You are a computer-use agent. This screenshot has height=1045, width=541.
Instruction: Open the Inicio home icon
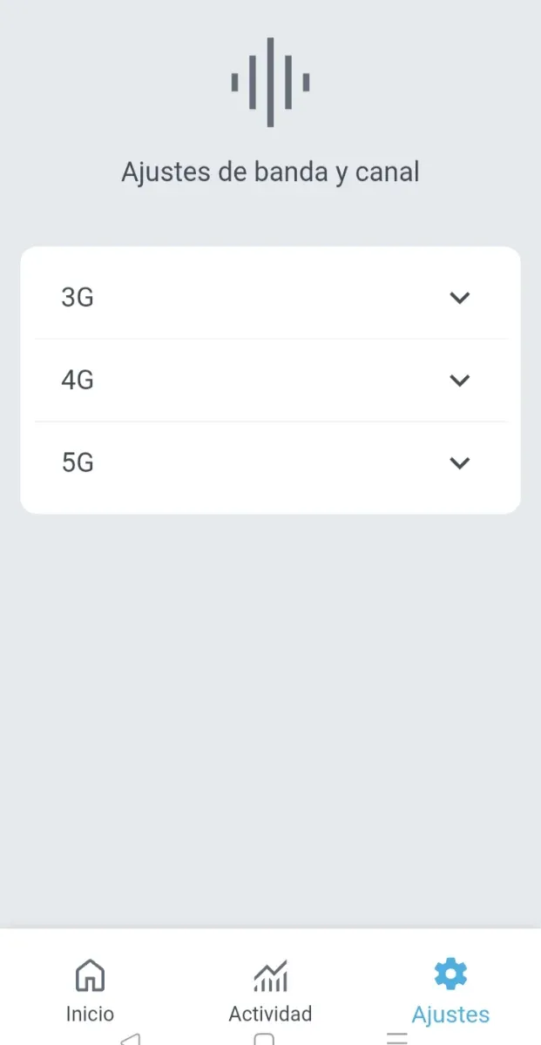pos(90,975)
